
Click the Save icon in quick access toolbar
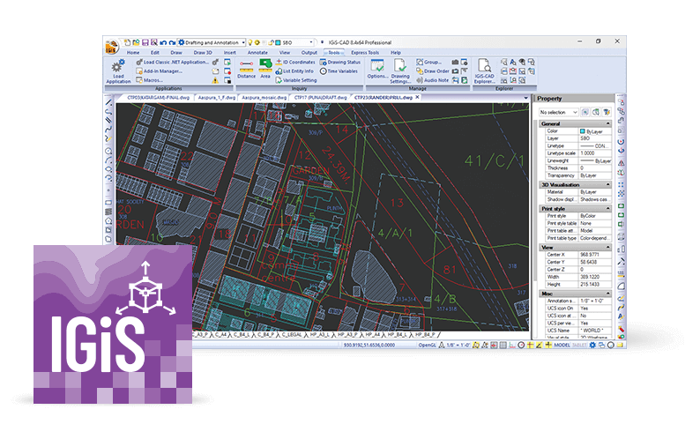145,42
